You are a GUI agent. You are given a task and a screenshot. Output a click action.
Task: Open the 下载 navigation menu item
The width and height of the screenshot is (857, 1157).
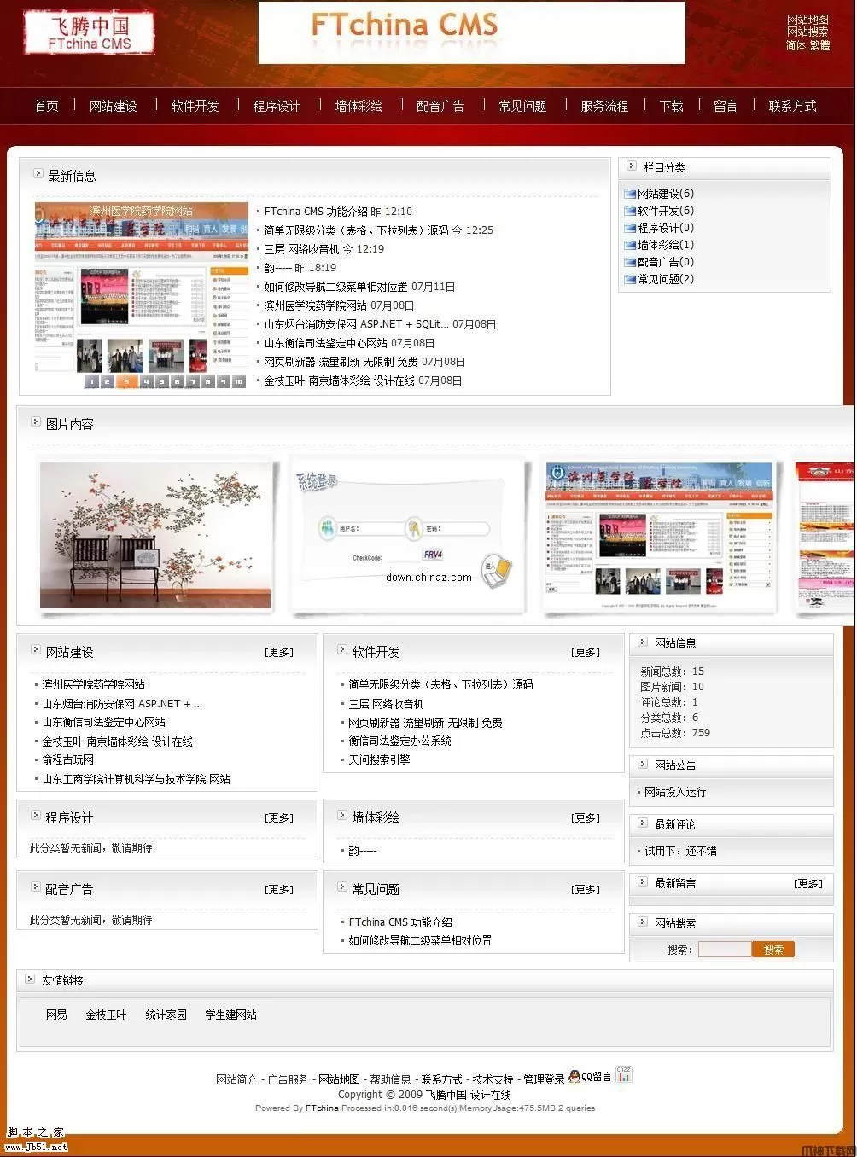671,105
